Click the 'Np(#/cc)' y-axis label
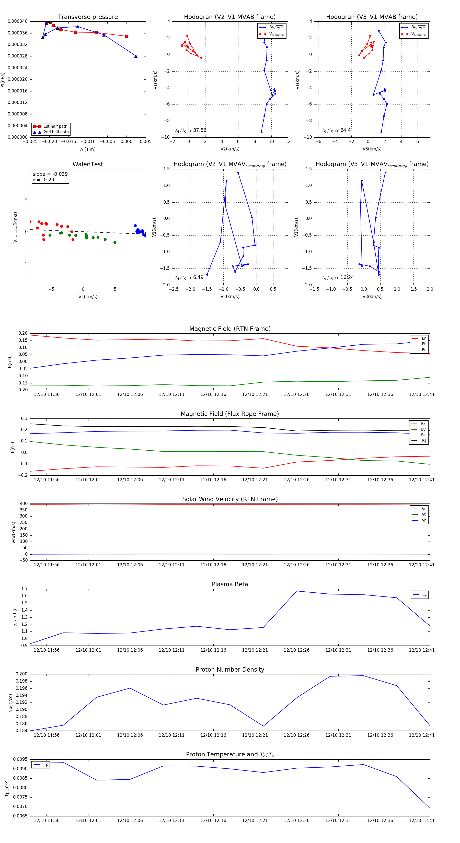This screenshot has width=460, height=843. tap(10, 703)
